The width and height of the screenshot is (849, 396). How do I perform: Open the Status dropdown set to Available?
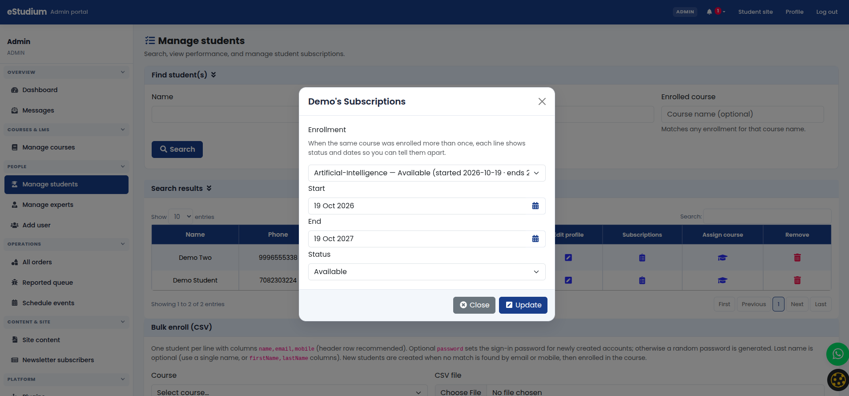(x=427, y=271)
